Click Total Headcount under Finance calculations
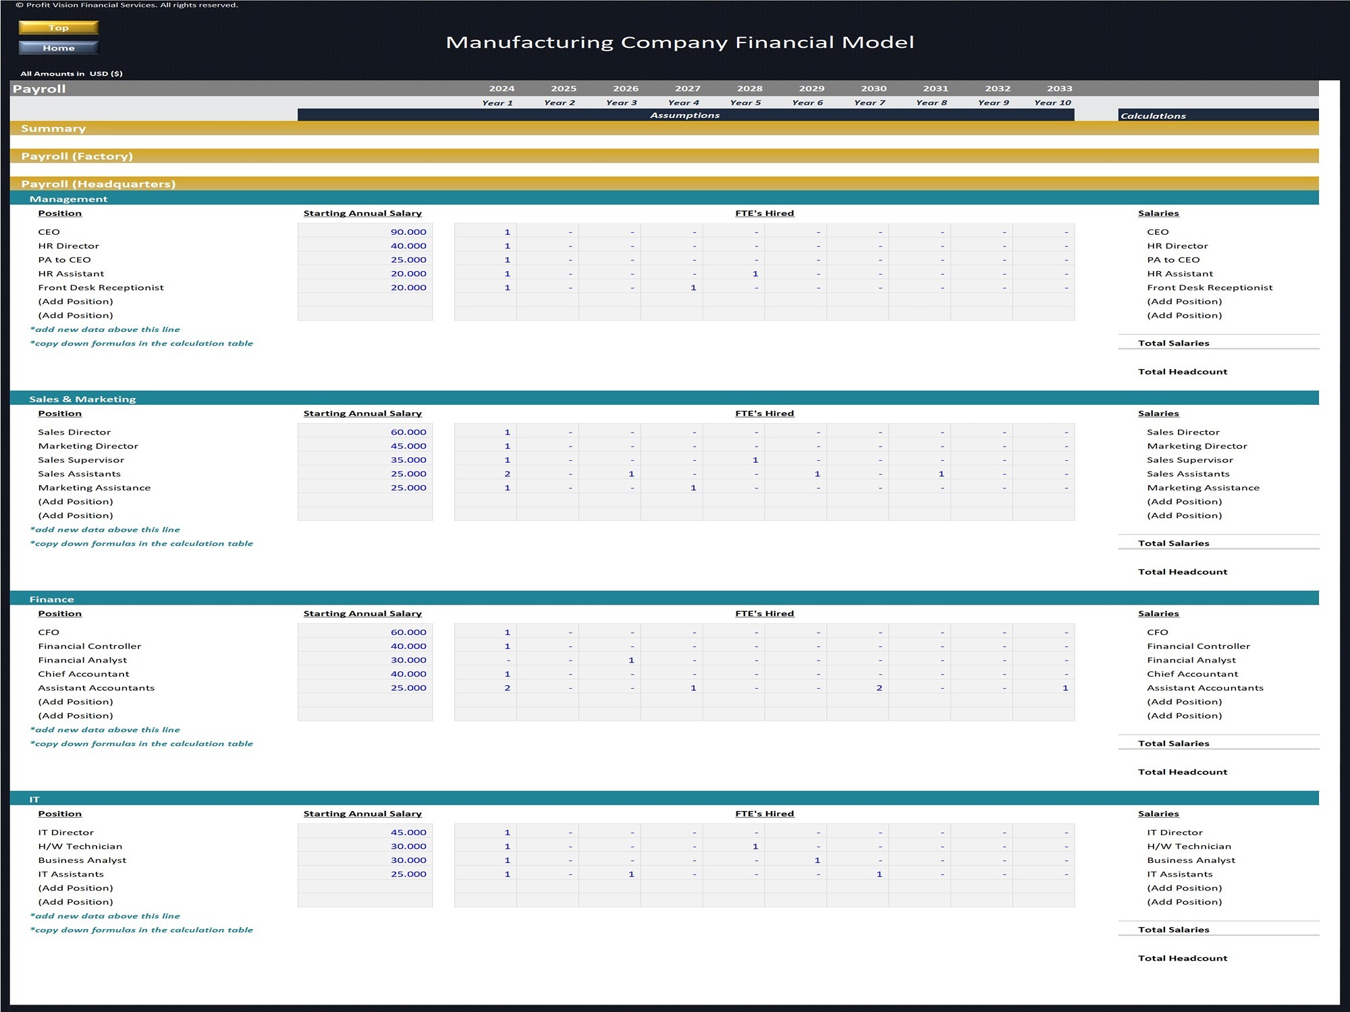This screenshot has width=1350, height=1012. pyautogui.click(x=1183, y=772)
